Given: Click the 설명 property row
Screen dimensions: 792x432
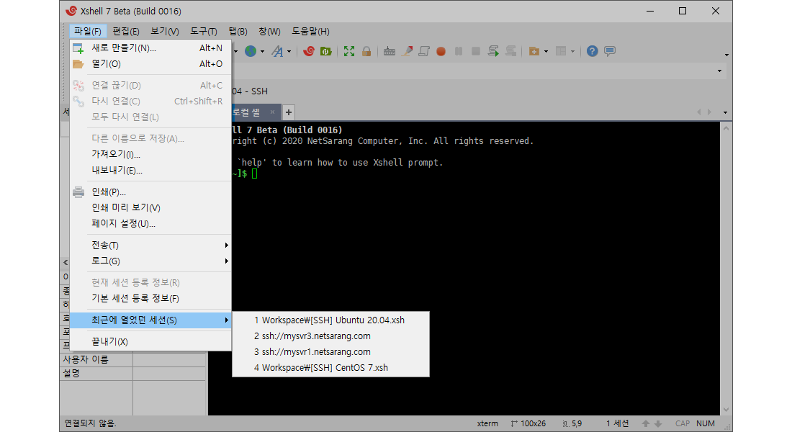Looking at the screenshot, I should pos(133,374).
